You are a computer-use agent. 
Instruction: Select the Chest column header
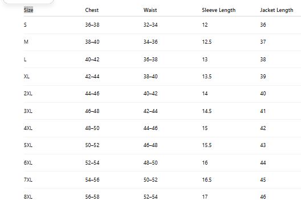pos(92,10)
